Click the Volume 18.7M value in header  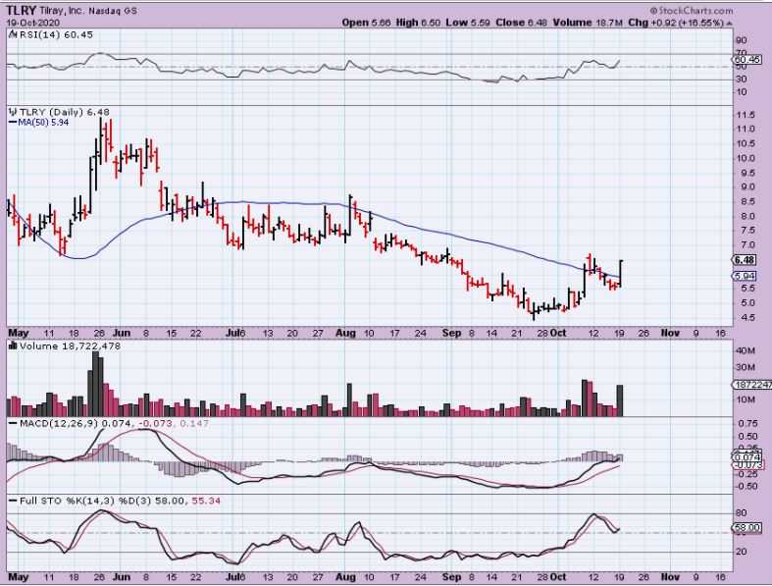(588, 23)
